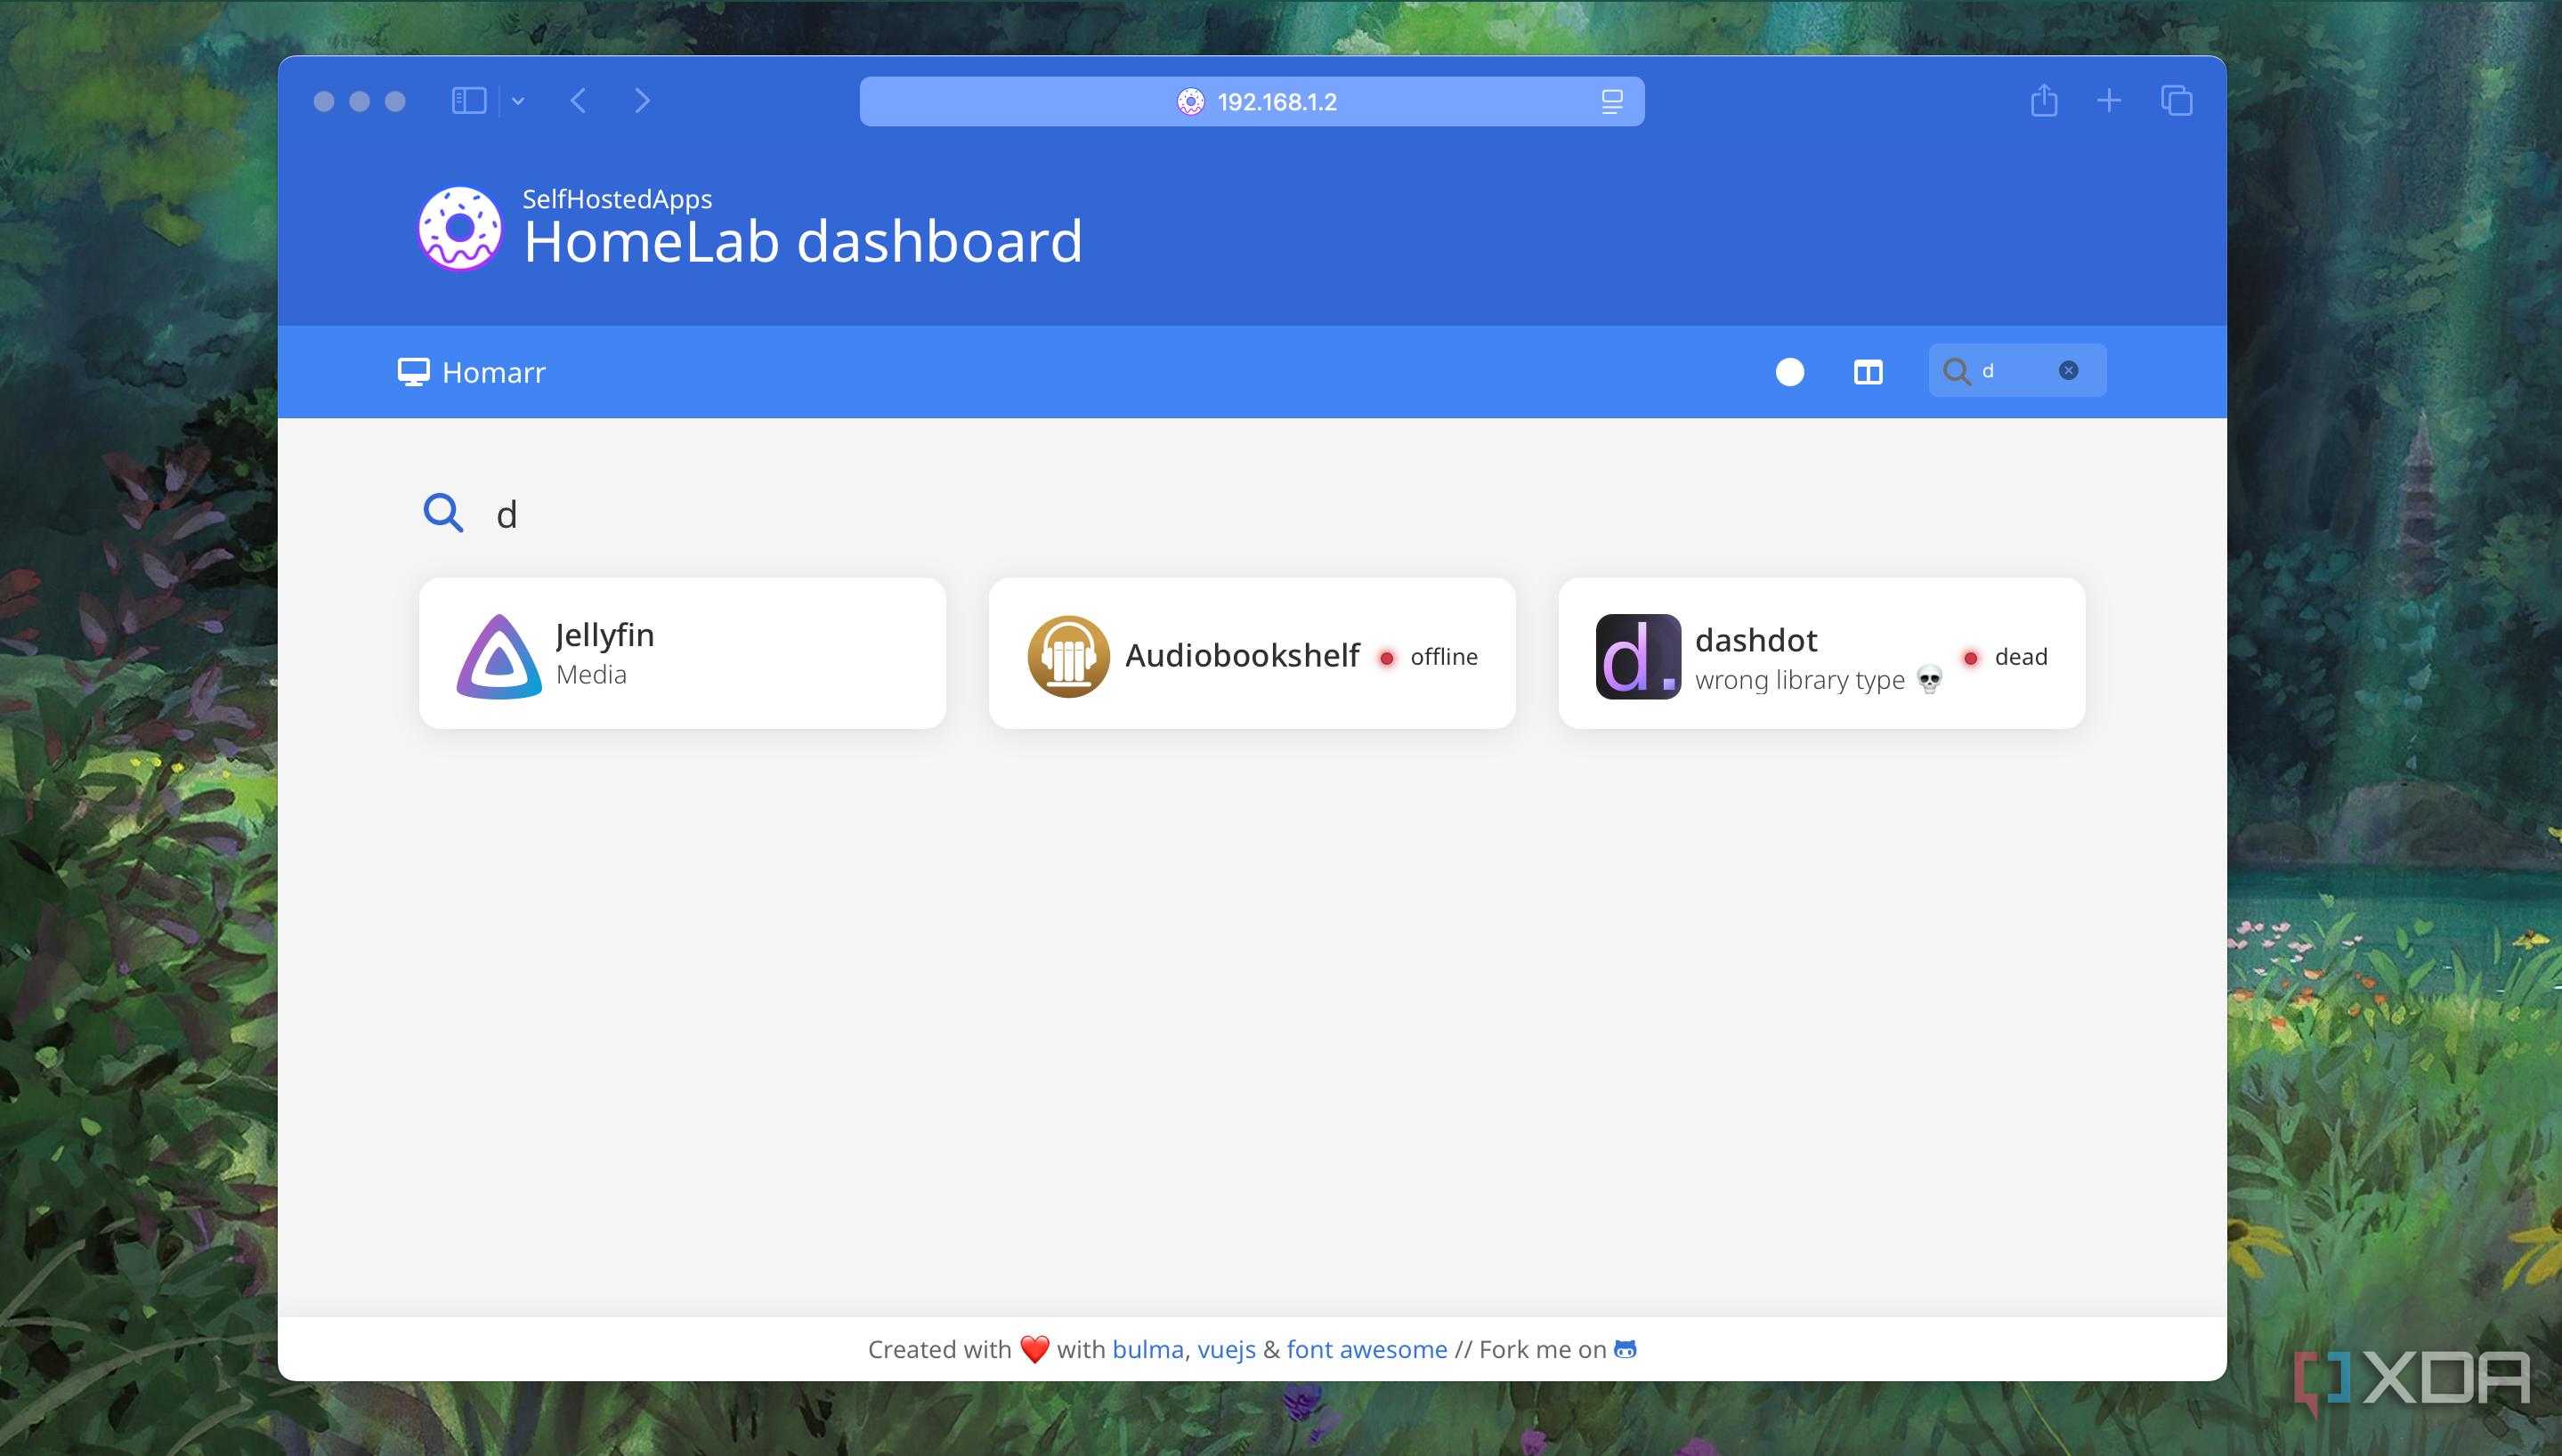
Task: Go forward with the forward arrow
Action: [642, 101]
